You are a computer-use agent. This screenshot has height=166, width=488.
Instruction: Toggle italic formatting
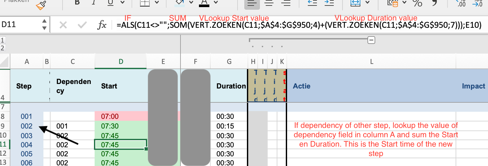pyautogui.click(x=94, y=3)
